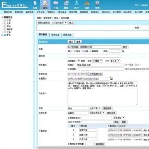Click 提交 button in the form header
This screenshot has height=149, width=149.
pyautogui.click(x=71, y=42)
